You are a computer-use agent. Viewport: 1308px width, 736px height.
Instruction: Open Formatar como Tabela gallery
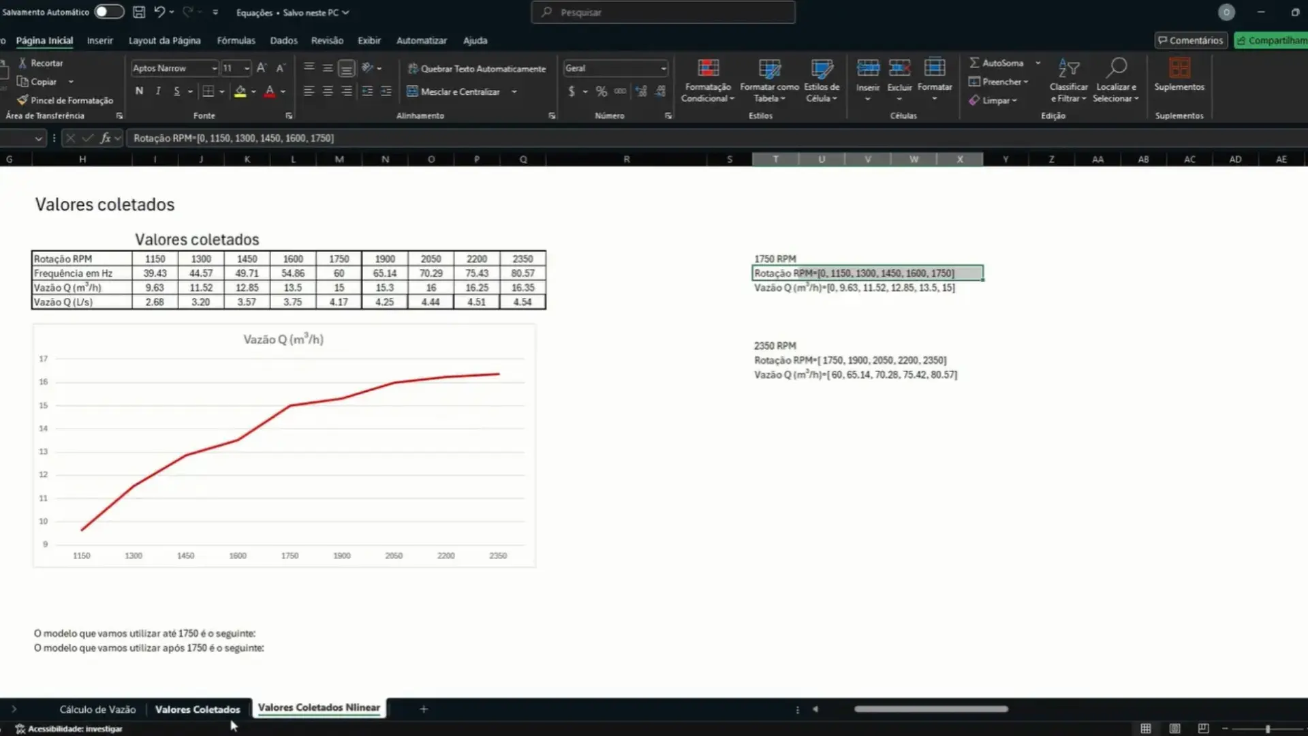click(769, 80)
